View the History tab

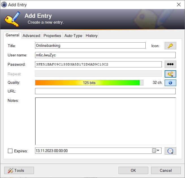tap(91, 36)
